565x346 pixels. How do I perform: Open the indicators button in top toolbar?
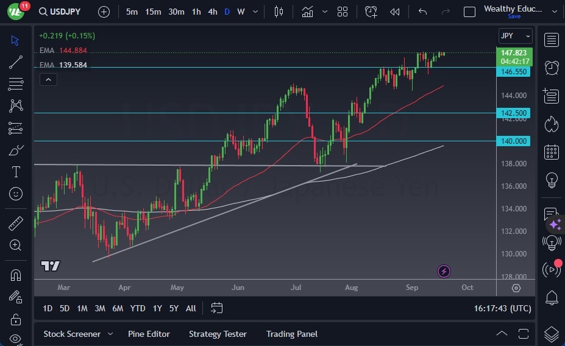[x=307, y=12]
